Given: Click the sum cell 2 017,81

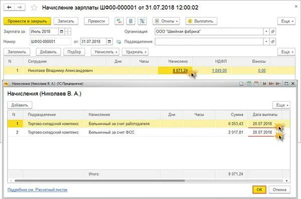Looking at the screenshot, I should 232,132.
